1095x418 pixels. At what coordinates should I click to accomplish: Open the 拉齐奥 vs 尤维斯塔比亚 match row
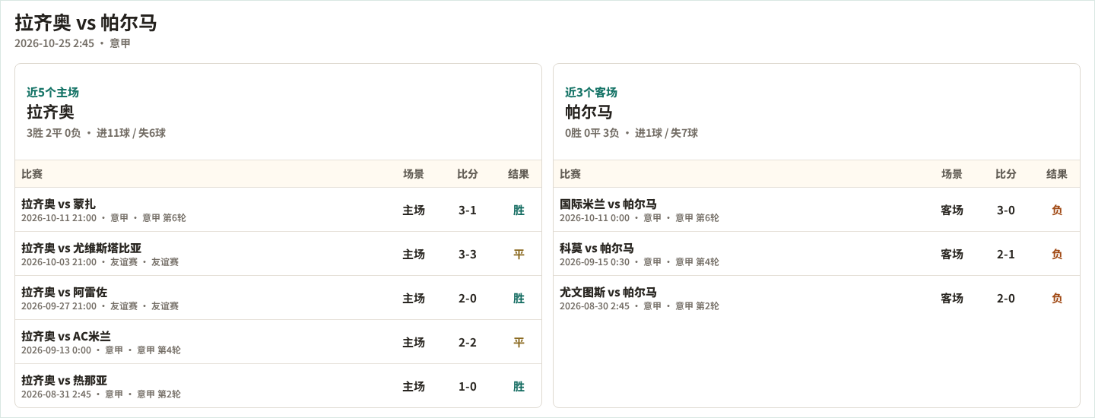coord(278,254)
